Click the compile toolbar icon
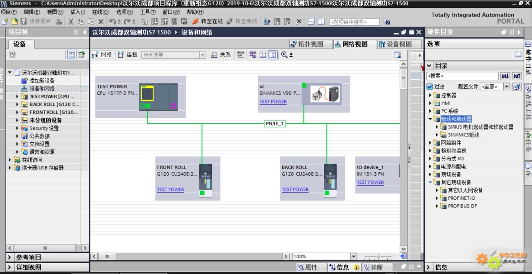The height and width of the screenshot is (274, 532). [144, 21]
